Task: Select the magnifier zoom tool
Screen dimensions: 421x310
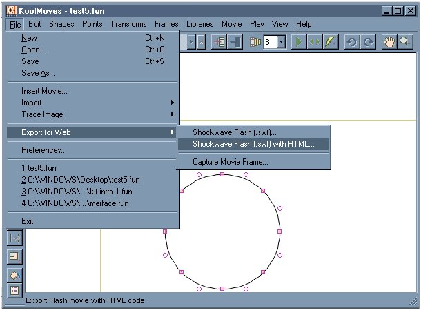Action: (x=404, y=42)
